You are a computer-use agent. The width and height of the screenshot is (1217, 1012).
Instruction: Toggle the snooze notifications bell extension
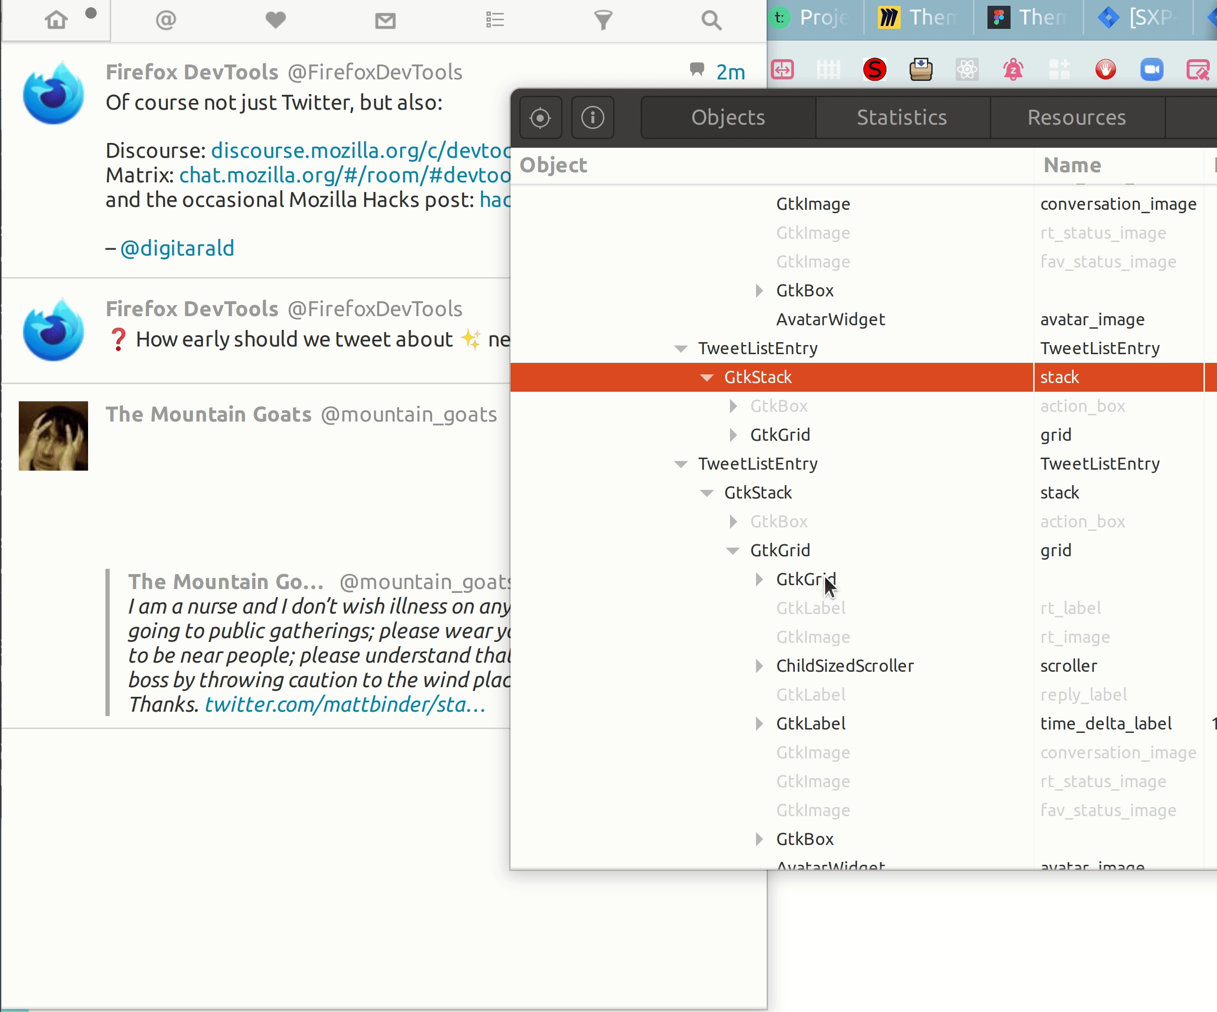coord(1013,70)
